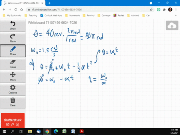This screenshot has width=180, height=135.
Task: Activate the Move tool
Action: pyautogui.click(x=13, y=76)
